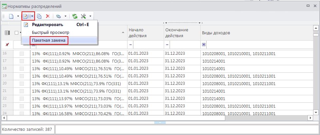The image size is (320, 135).
Task: Click the link/chain toolbar icon
Action: pos(59,16)
